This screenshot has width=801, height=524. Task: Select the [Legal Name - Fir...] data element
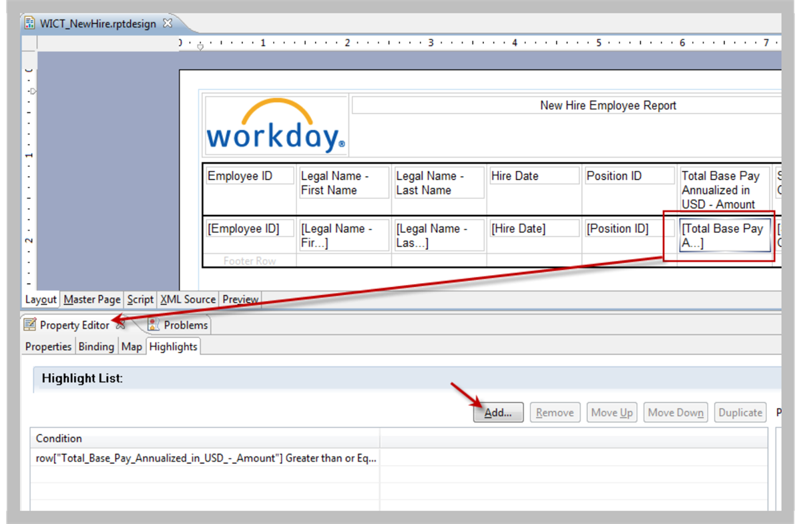click(x=344, y=236)
